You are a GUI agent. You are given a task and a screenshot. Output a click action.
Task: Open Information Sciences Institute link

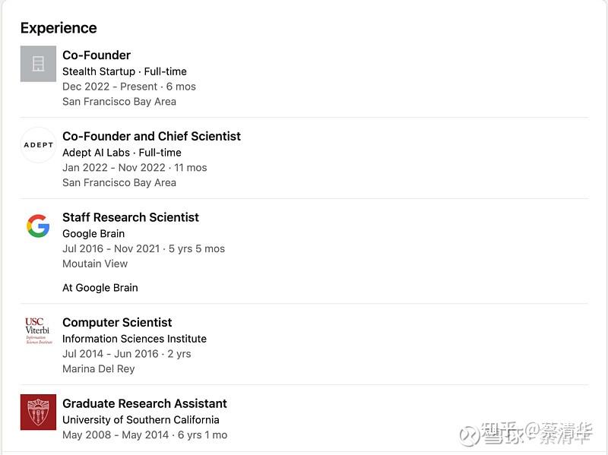click(x=135, y=339)
